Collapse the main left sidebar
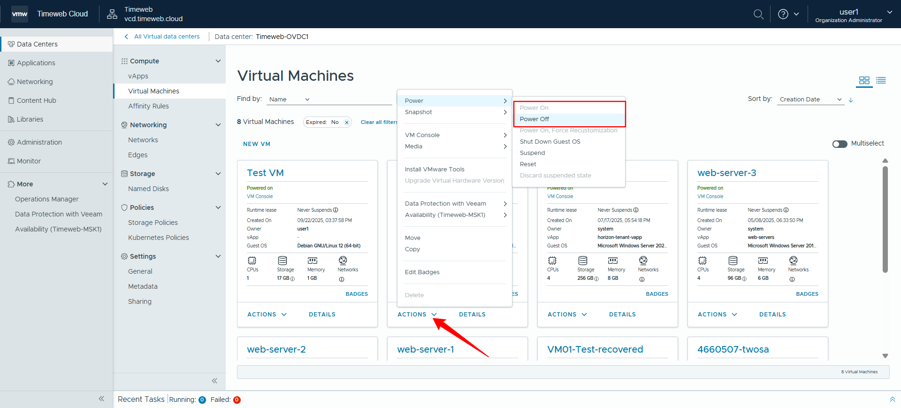 (x=101, y=399)
